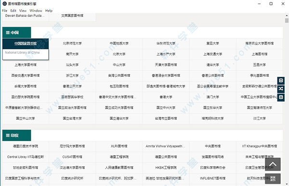Collapse the 印度 section header
The image size is (289, 186).
[x=16, y=135]
